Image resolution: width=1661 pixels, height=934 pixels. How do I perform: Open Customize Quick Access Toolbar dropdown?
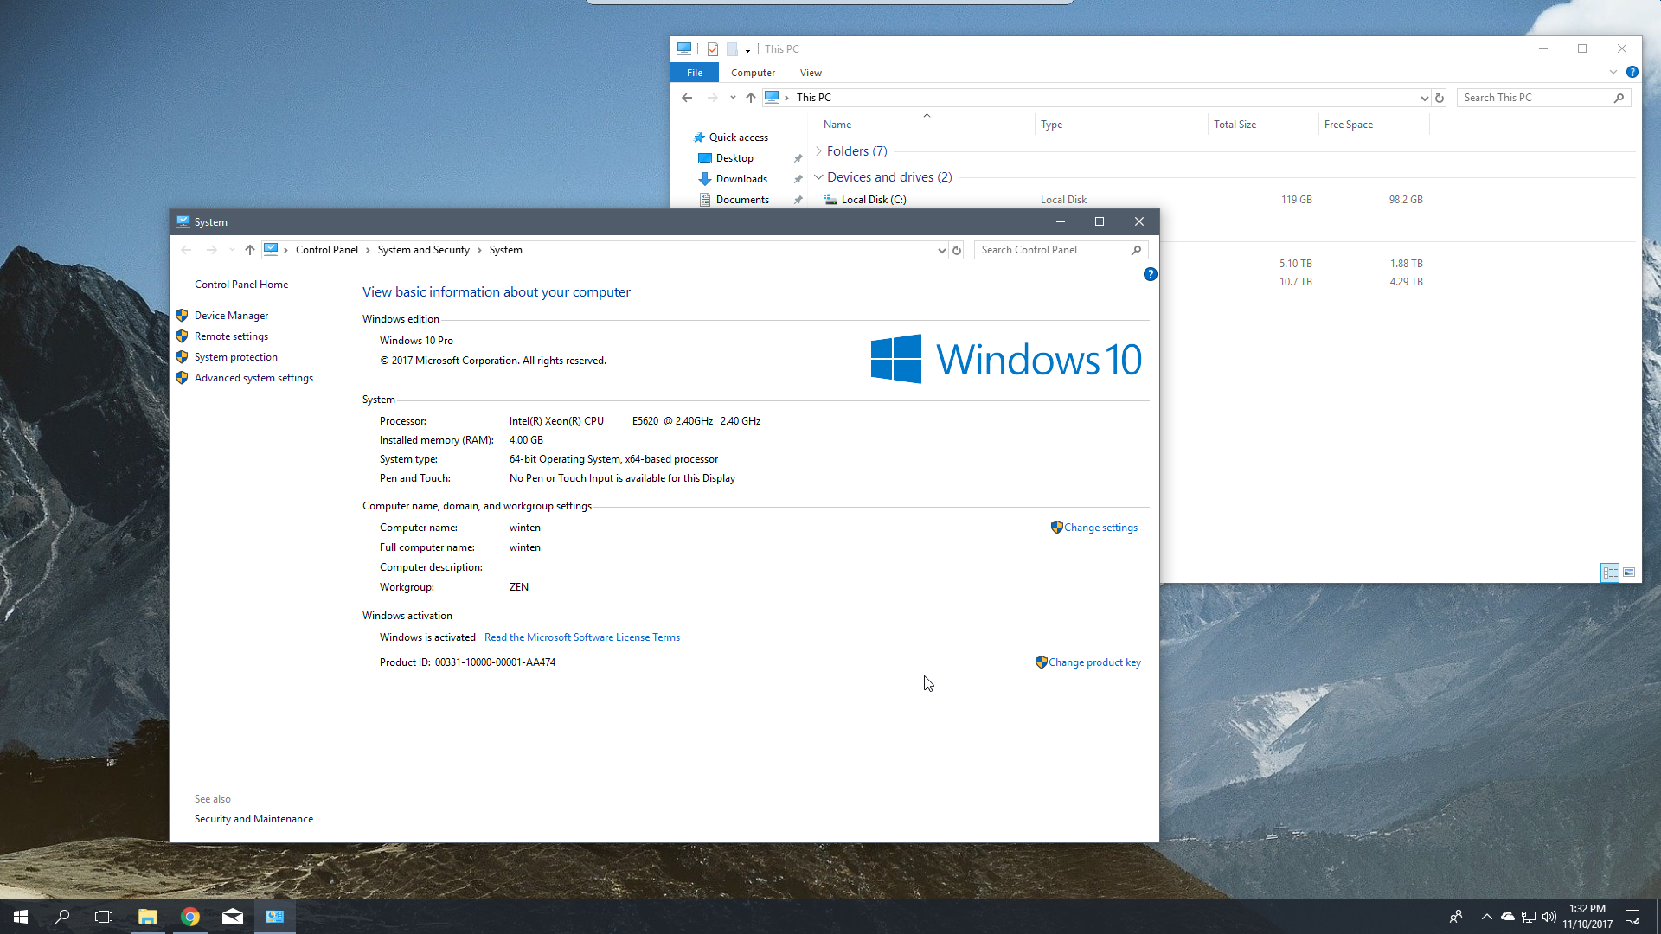pos(747,50)
